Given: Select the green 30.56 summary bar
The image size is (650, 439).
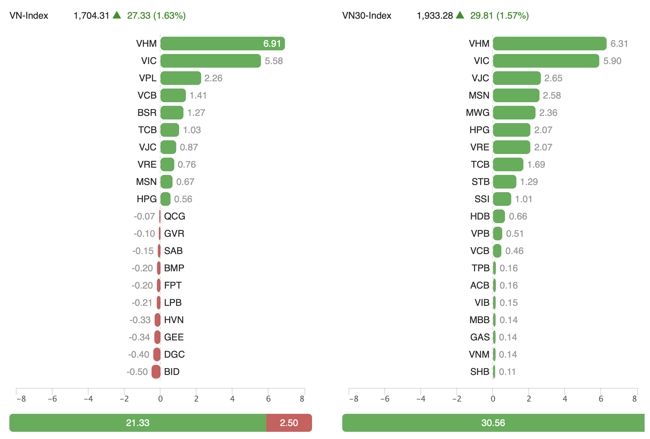Looking at the screenshot, I should pyautogui.click(x=493, y=423).
